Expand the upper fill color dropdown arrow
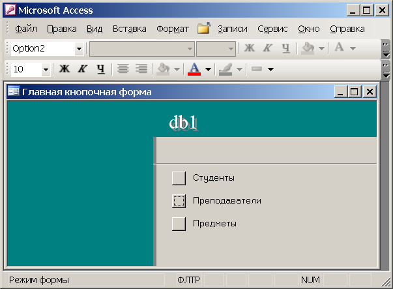 point(321,48)
